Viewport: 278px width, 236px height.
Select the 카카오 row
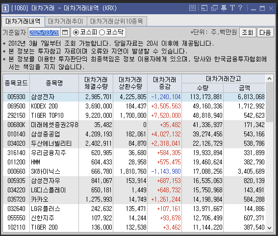[134, 199]
